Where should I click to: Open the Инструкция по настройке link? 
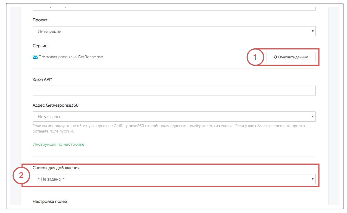[58, 145]
